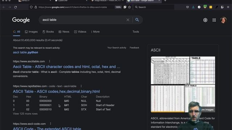This screenshot has height=130, width=232.
Task: Click the shield tracking protection icon
Action: tap(31, 7)
